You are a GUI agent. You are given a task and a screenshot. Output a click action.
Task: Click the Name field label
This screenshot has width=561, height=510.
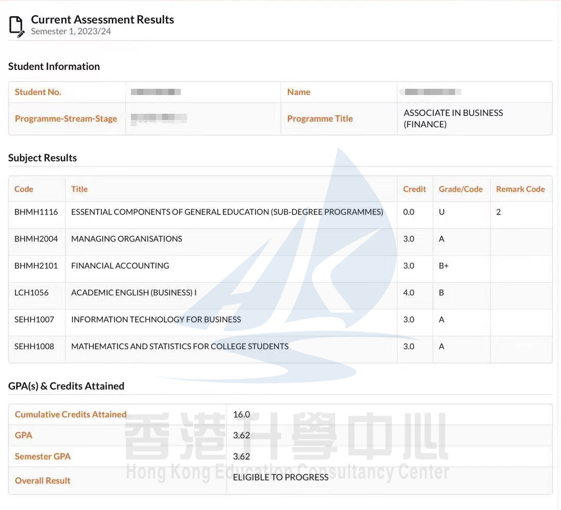point(299,92)
